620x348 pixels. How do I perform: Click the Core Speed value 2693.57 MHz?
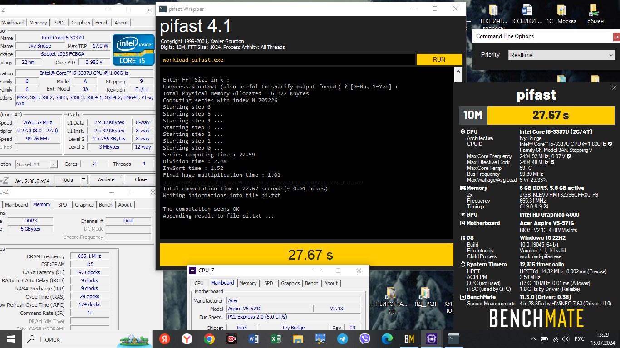pos(37,122)
